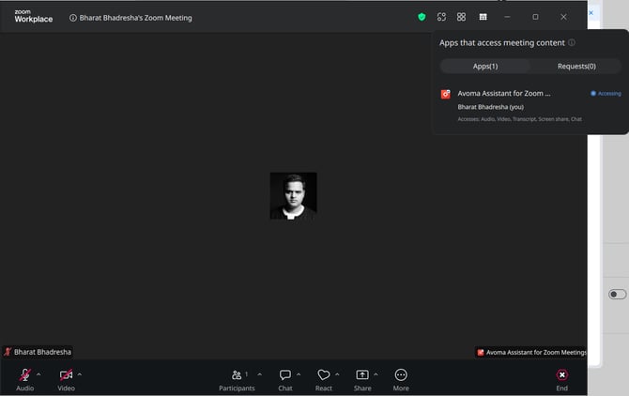Switch to the Apps(1) tab
This screenshot has width=629, height=396.
point(485,66)
